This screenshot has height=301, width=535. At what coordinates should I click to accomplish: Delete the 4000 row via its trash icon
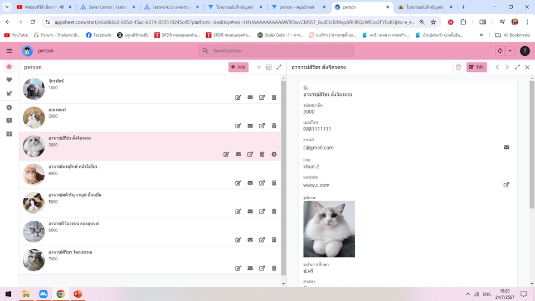pyautogui.click(x=274, y=183)
